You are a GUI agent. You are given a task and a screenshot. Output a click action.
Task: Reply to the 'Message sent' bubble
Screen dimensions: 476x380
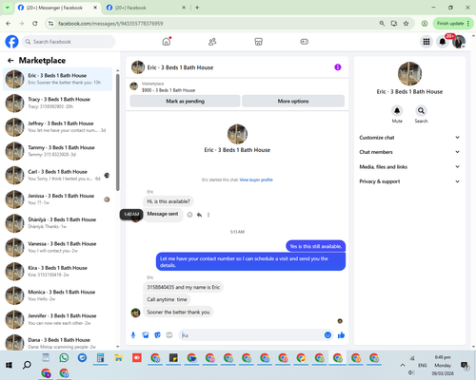[199, 215]
